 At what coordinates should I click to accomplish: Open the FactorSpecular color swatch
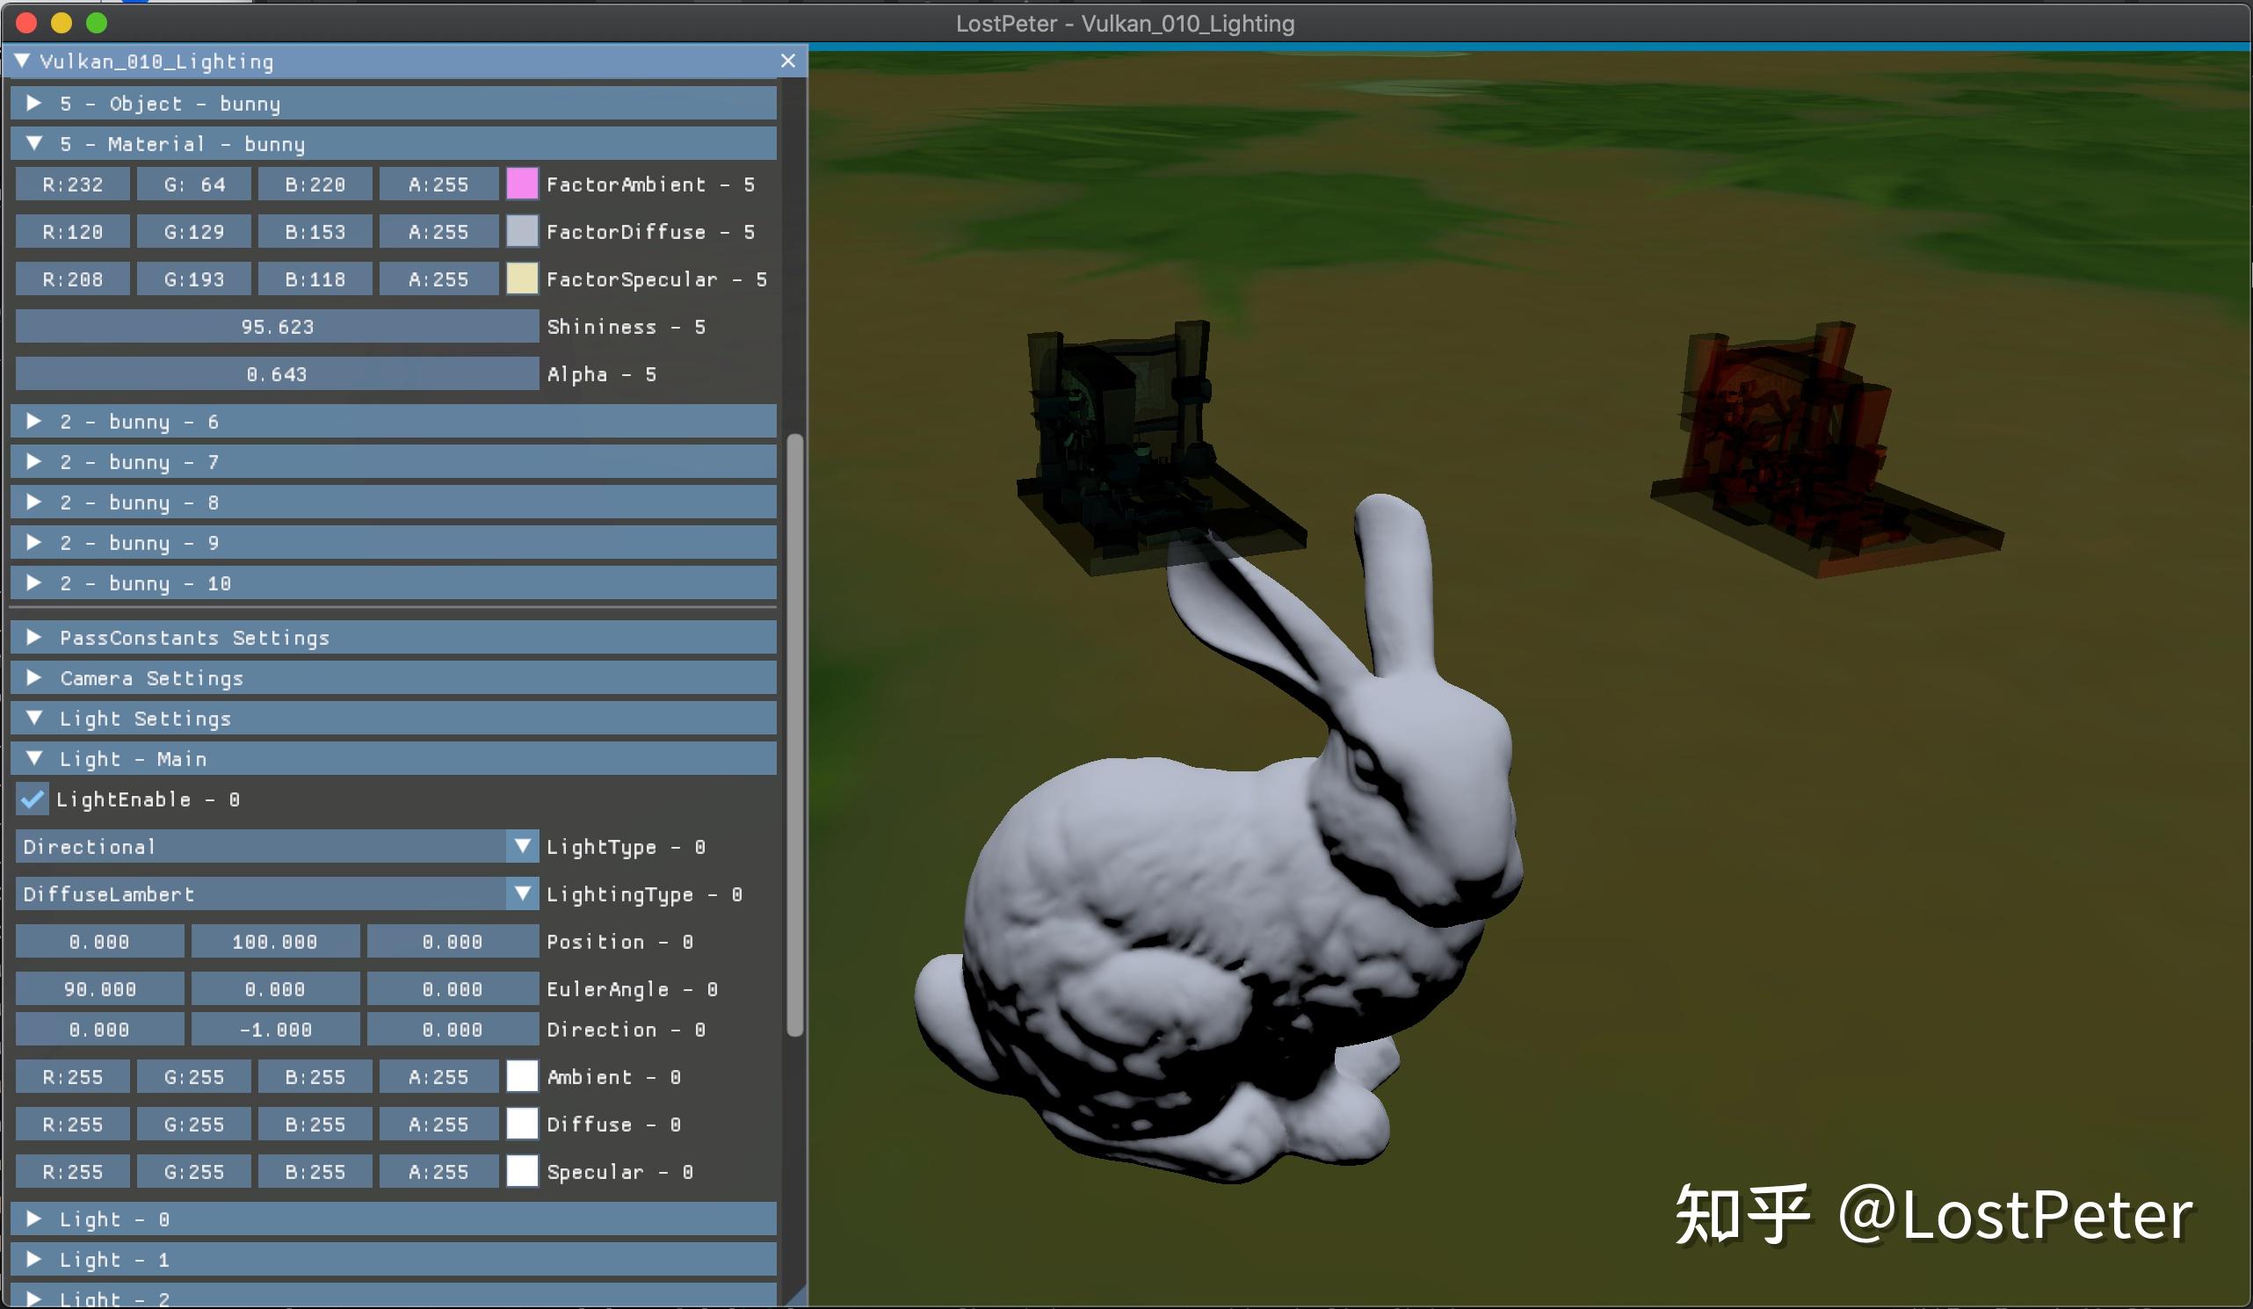[521, 279]
